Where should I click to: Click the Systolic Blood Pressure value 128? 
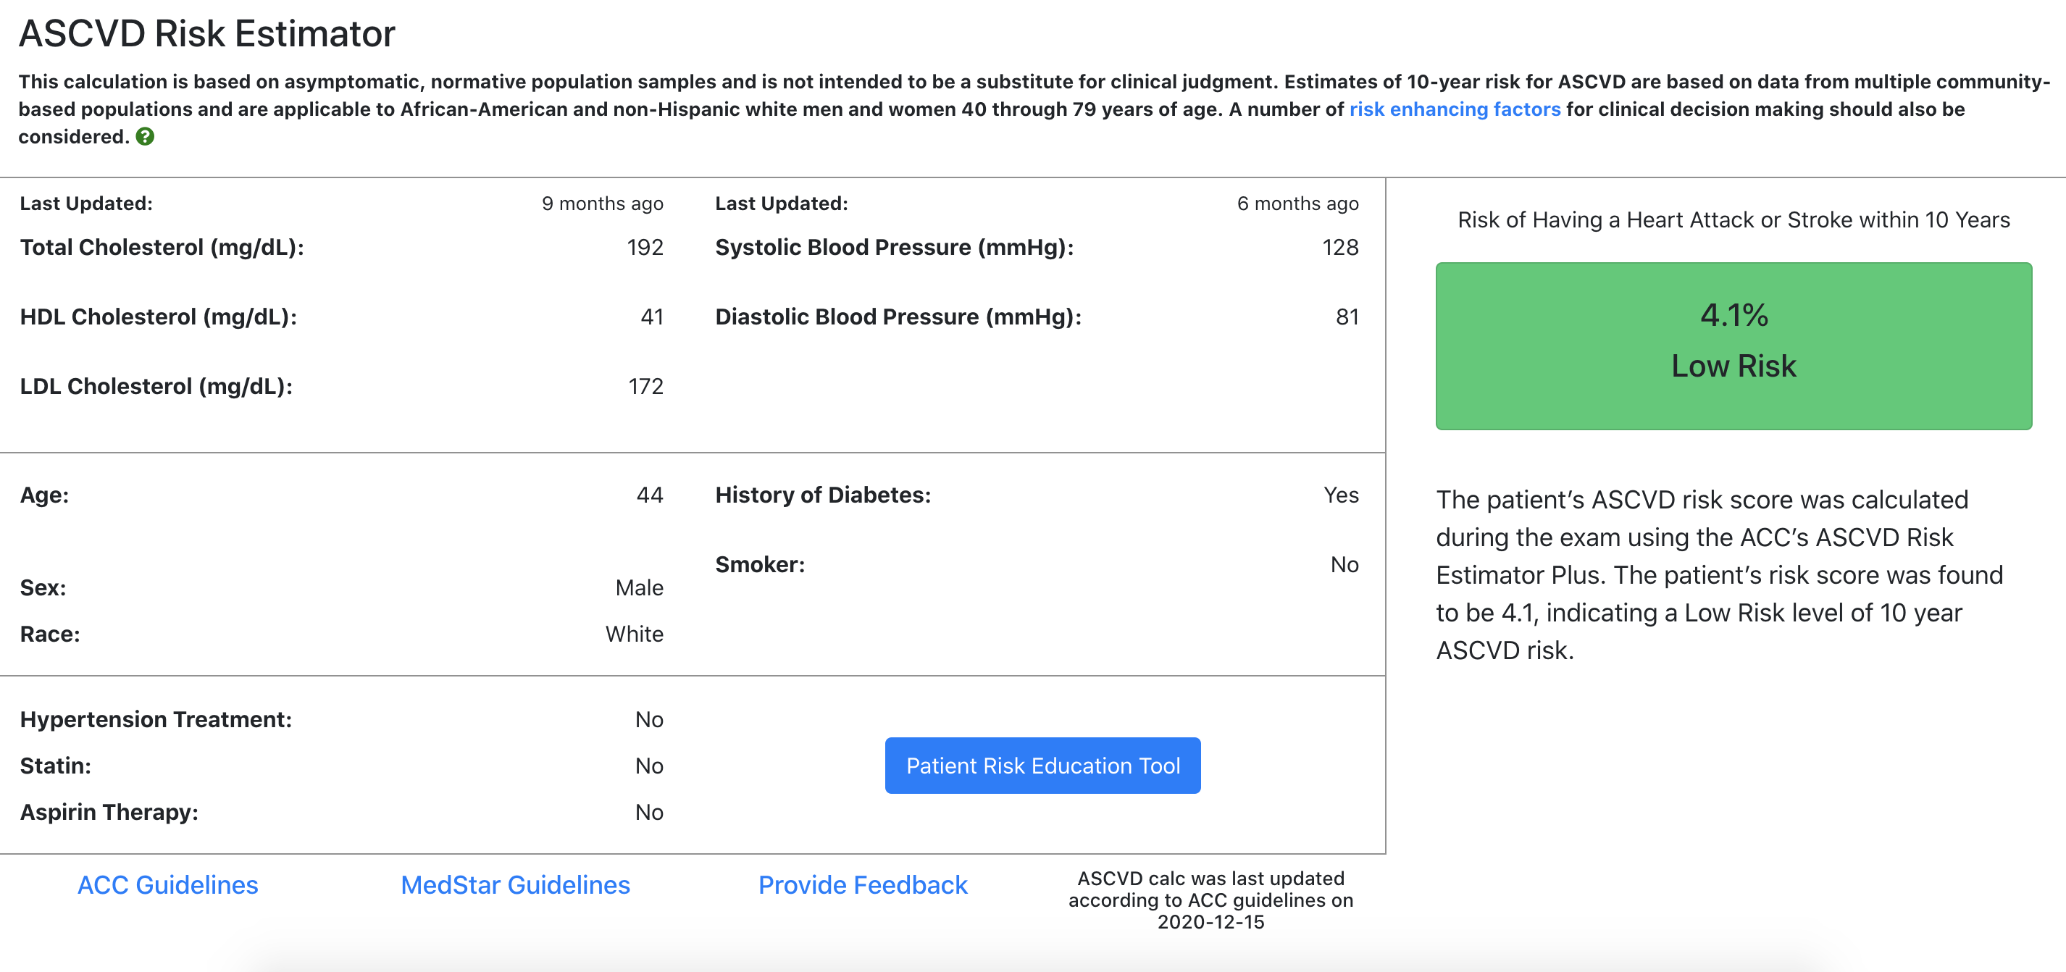(x=1339, y=247)
